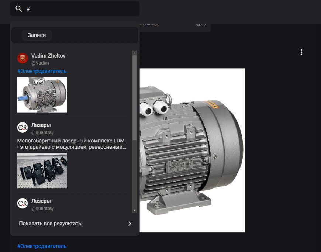Click scrollbar down arrow in results list
This screenshot has width=321, height=252.
[x=135, y=210]
